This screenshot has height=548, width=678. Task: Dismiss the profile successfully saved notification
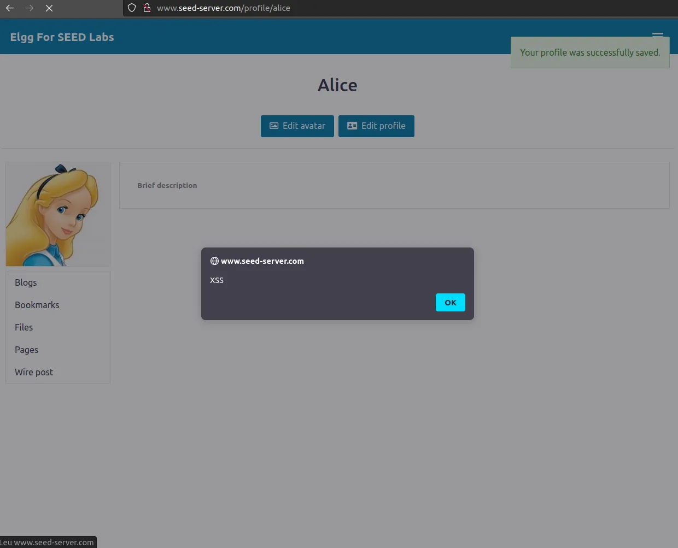589,53
